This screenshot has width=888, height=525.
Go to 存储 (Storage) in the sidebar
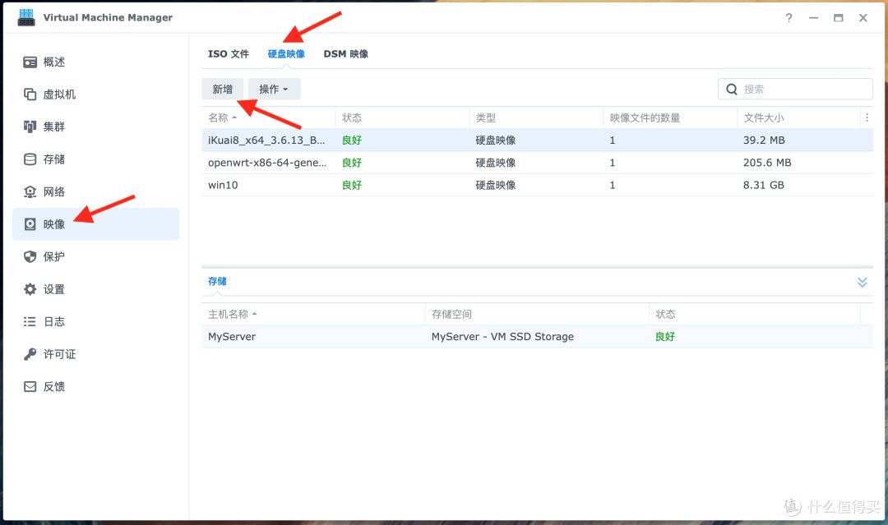pyautogui.click(x=53, y=159)
